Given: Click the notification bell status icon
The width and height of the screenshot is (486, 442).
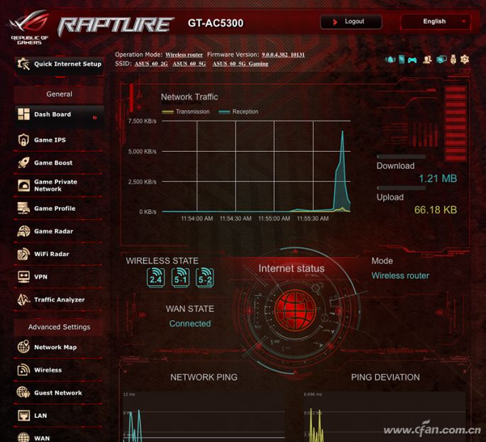Looking at the screenshot, I should (x=390, y=60).
